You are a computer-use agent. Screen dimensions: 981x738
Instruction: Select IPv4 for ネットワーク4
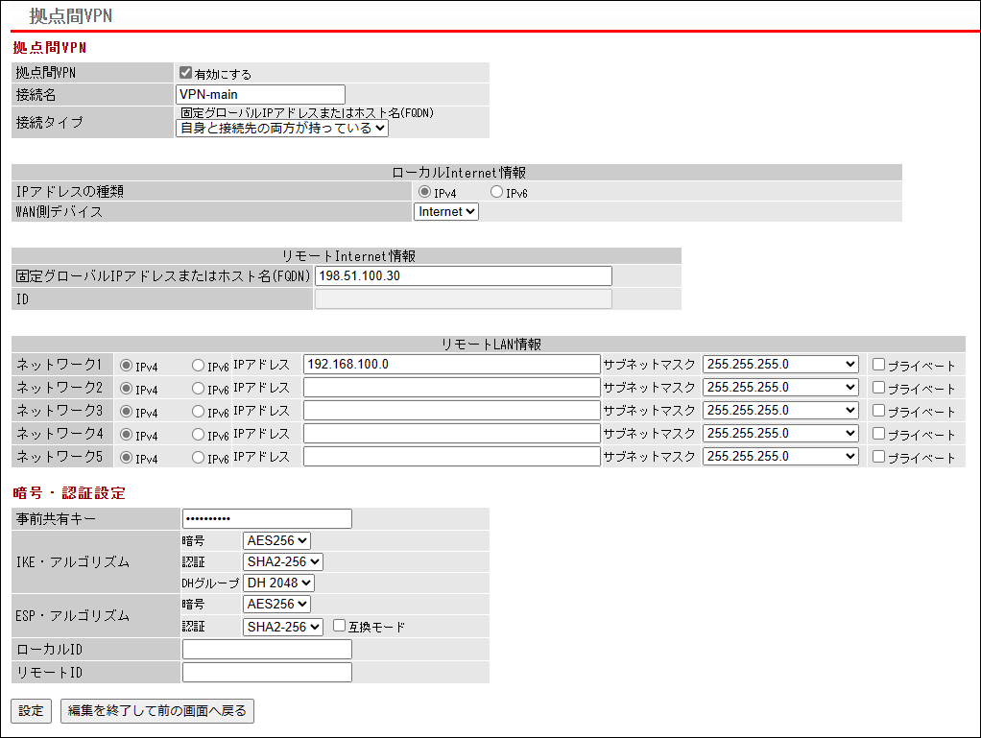(127, 435)
